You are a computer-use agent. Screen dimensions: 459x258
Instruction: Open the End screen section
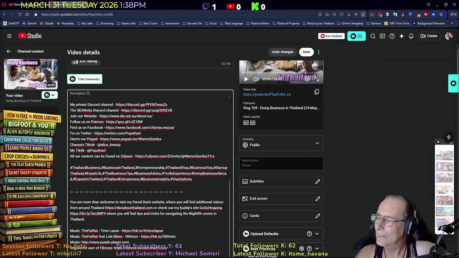281,199
